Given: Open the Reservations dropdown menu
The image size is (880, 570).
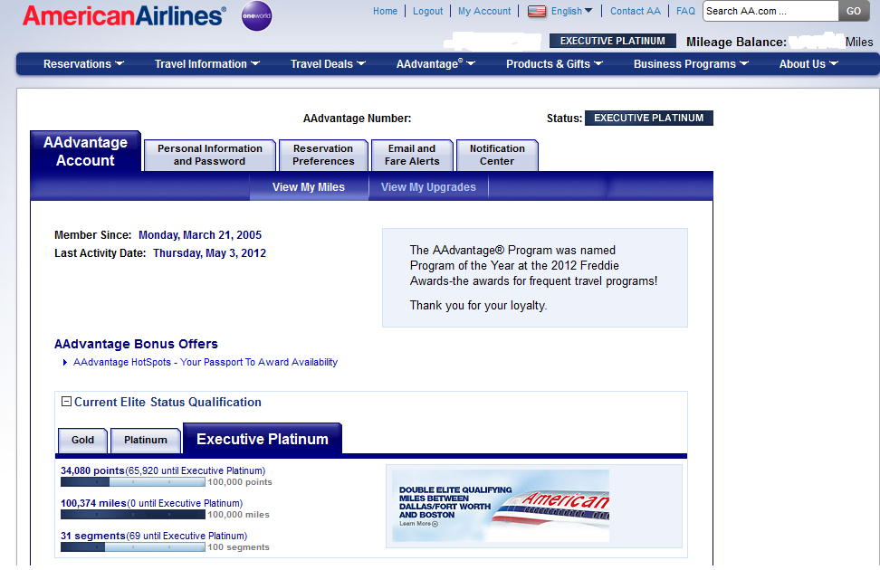Looking at the screenshot, I should tap(83, 64).
